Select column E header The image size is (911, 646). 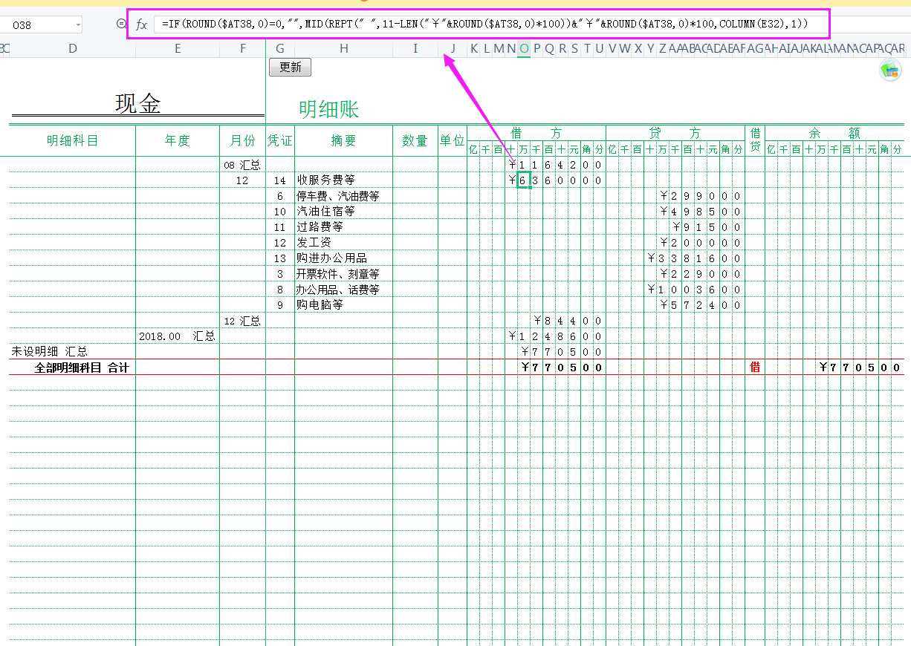coord(178,49)
